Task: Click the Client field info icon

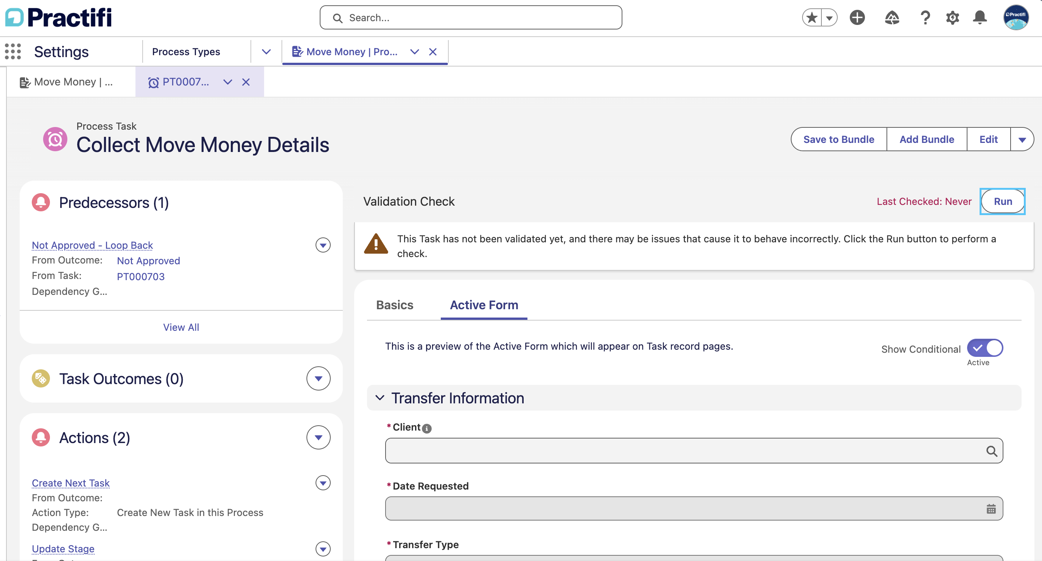Action: tap(427, 428)
